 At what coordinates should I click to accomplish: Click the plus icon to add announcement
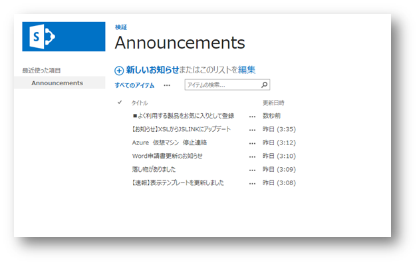pyautogui.click(x=119, y=71)
